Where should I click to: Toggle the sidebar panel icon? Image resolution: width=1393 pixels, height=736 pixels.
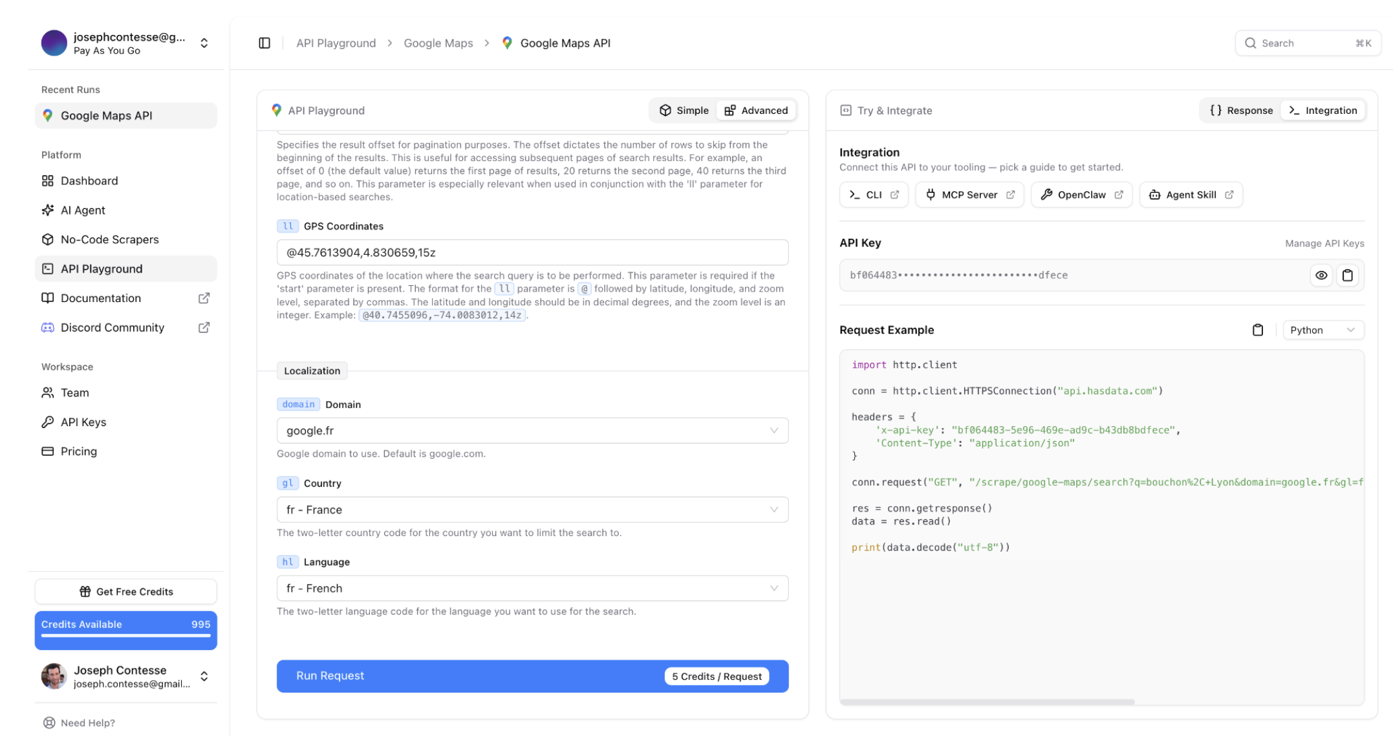[x=265, y=43]
